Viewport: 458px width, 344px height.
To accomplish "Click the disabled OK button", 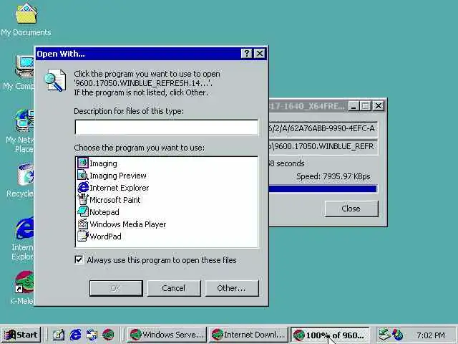I will click(x=116, y=288).
